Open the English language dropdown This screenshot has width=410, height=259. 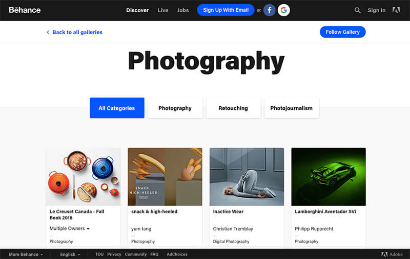[70, 254]
